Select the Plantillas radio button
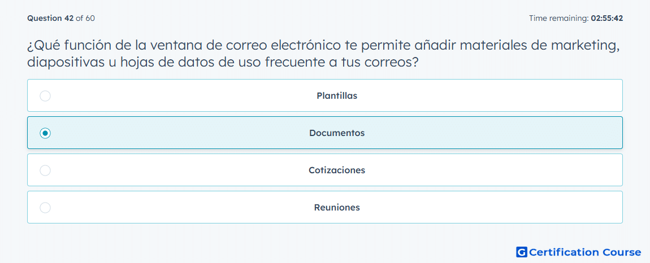Viewport: 650px width, 263px height. coord(45,96)
